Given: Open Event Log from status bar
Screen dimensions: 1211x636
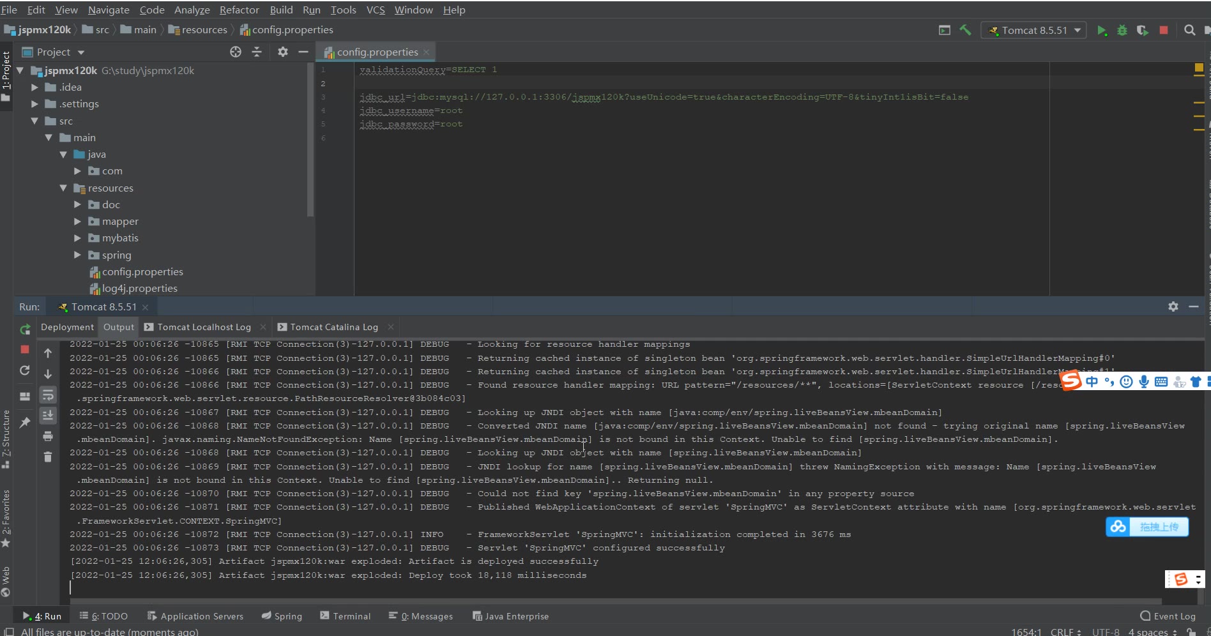Looking at the screenshot, I should coord(1168,616).
